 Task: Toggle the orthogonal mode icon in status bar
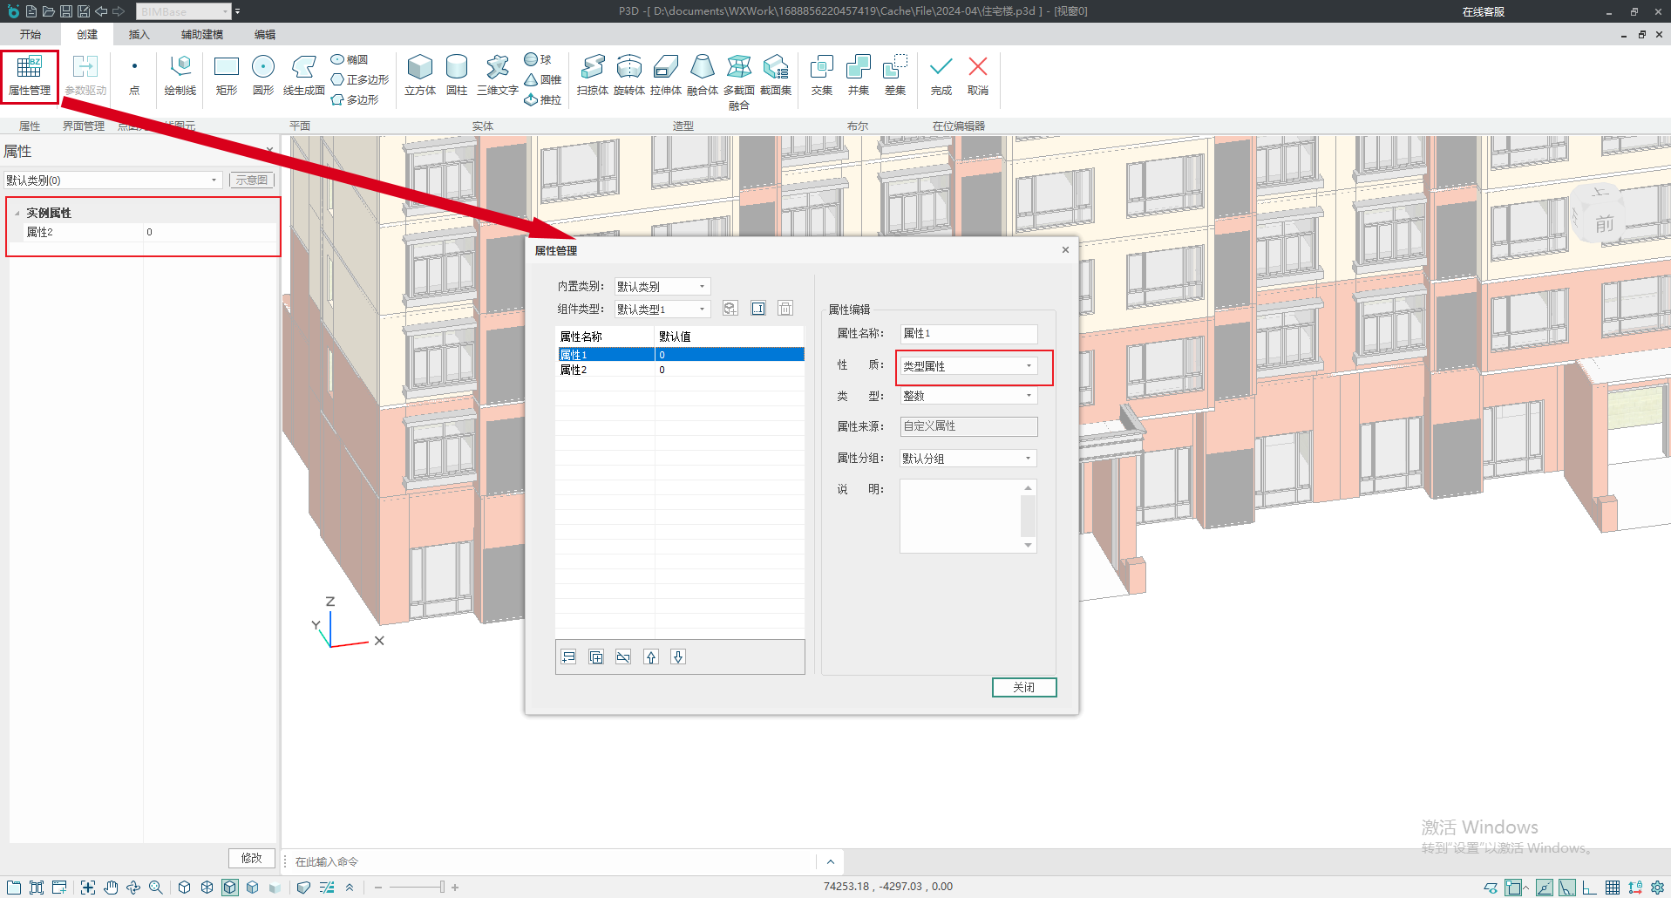[1590, 888]
